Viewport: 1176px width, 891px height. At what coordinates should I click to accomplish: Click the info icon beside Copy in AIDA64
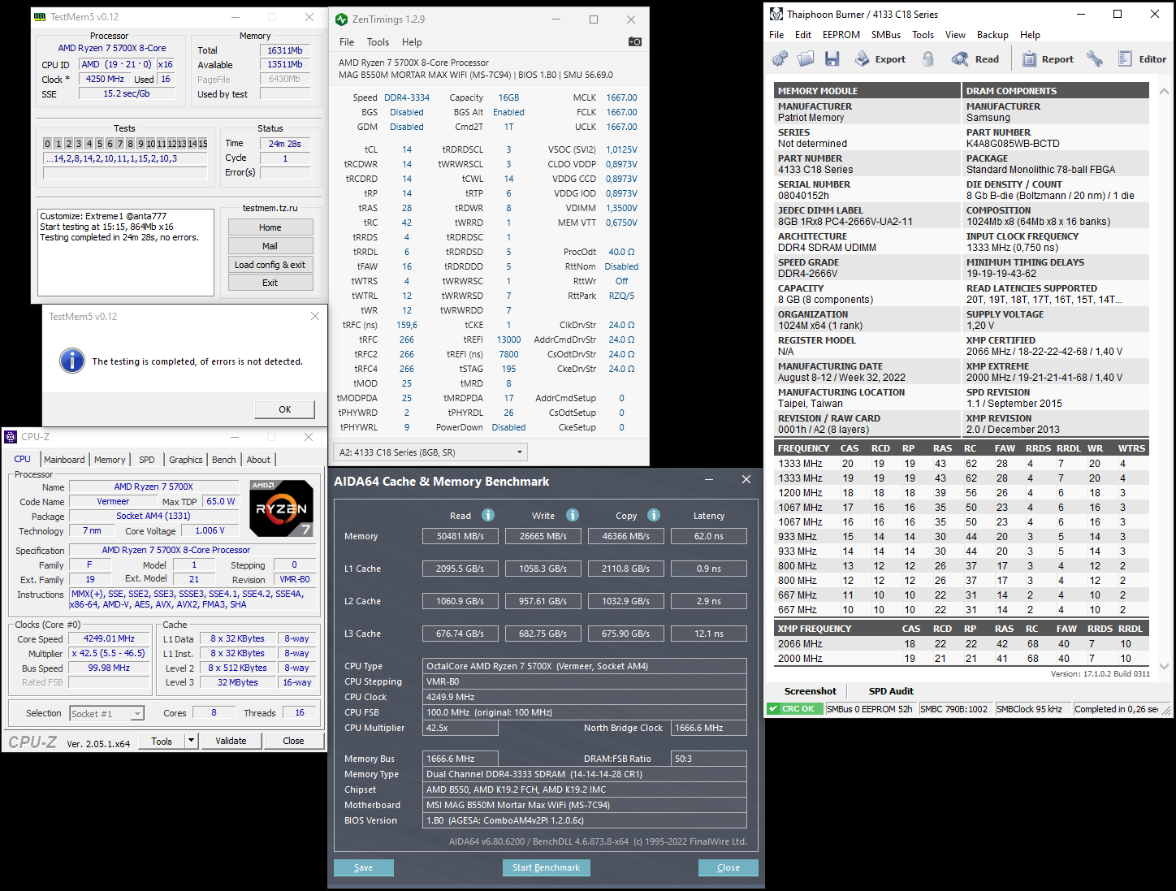[x=654, y=515]
